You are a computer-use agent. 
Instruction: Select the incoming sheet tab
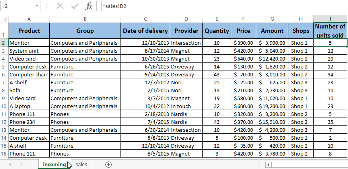click(x=54, y=164)
